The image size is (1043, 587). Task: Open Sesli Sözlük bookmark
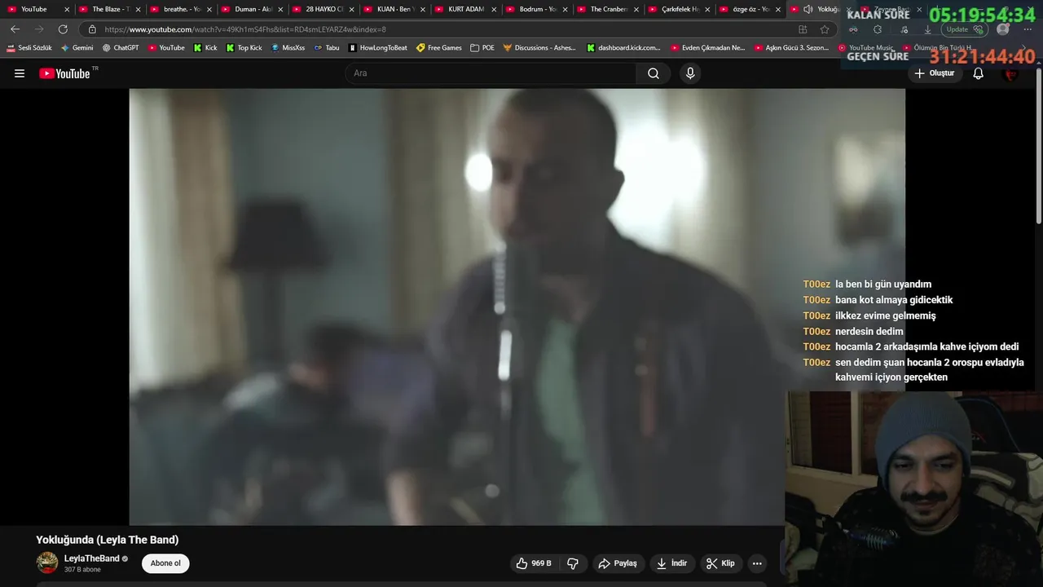pos(29,48)
